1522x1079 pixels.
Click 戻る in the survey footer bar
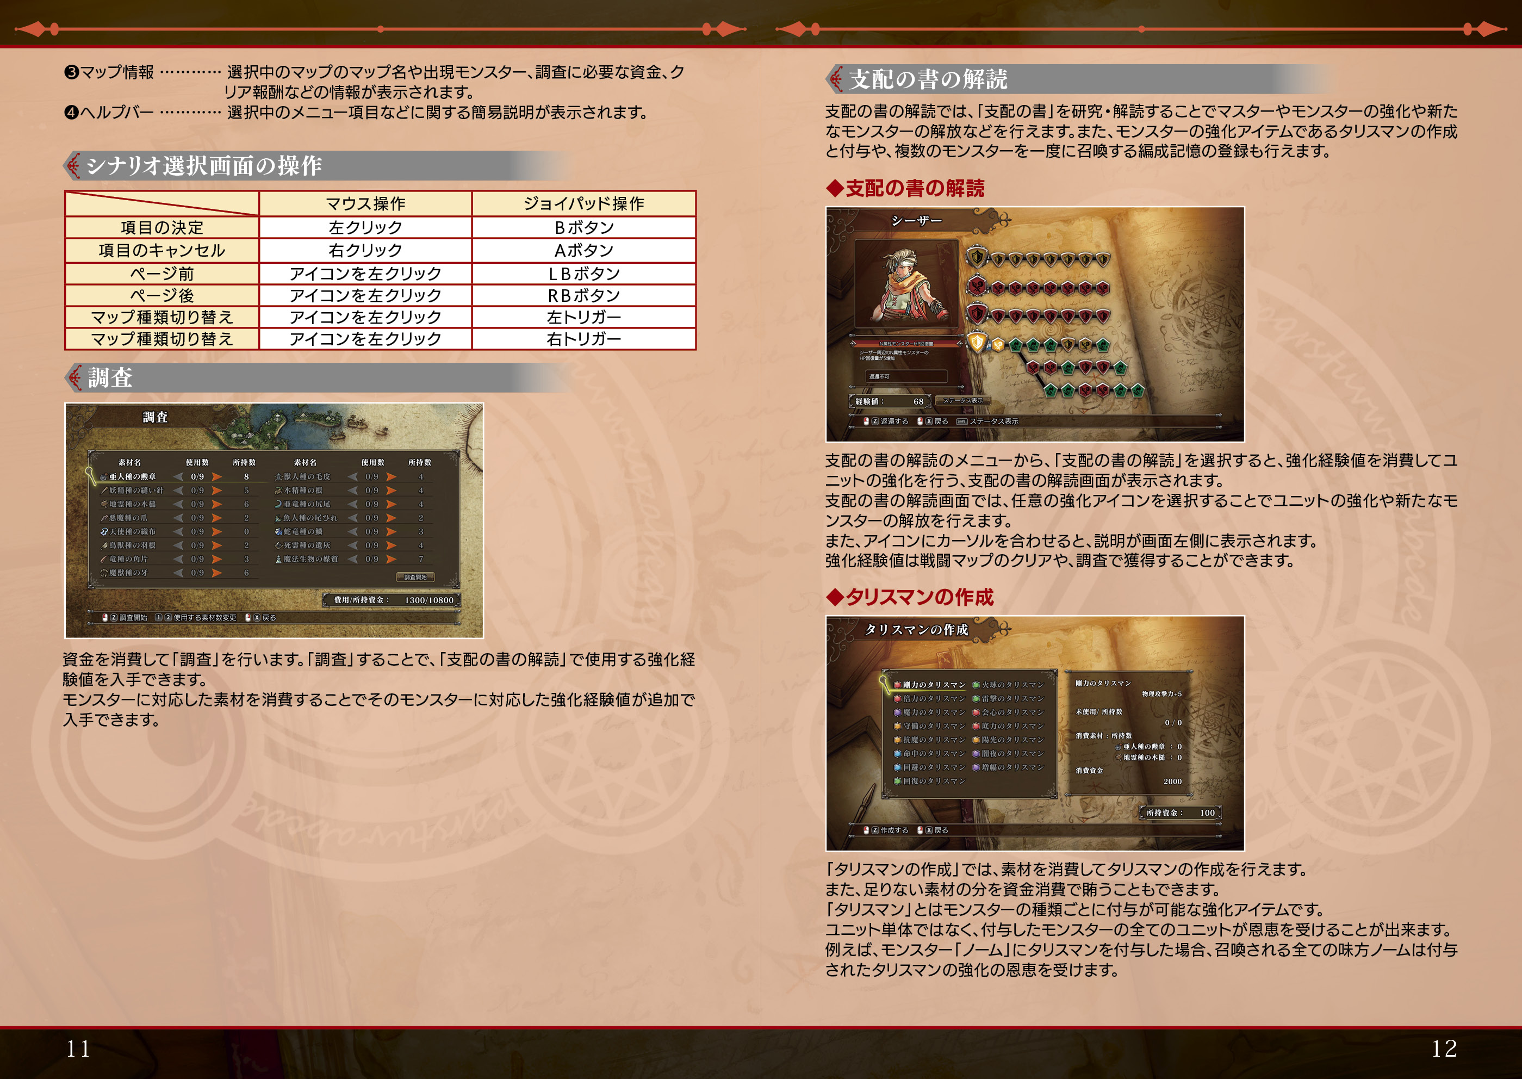pyautogui.click(x=269, y=618)
